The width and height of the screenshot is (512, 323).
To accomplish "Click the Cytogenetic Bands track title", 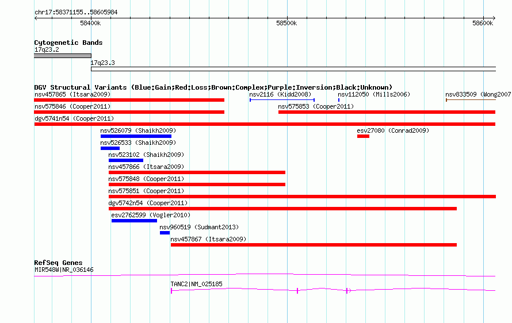I will click(x=68, y=43).
